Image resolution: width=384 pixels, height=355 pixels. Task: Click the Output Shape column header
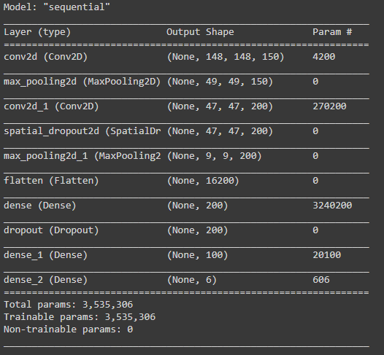click(x=200, y=32)
